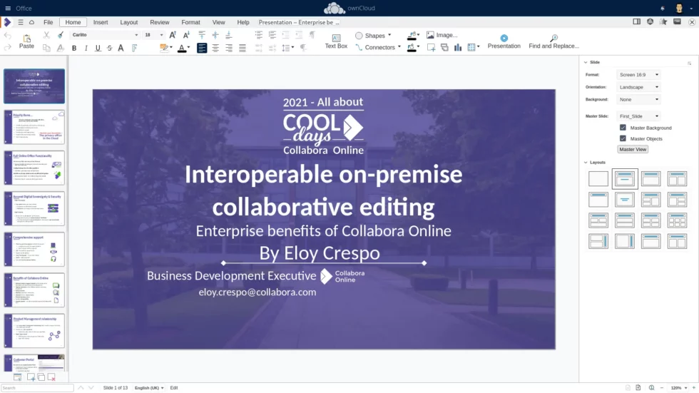Screen dimensions: 699x393
Task: Uncheck Master Objects checkbox
Action: (623, 138)
